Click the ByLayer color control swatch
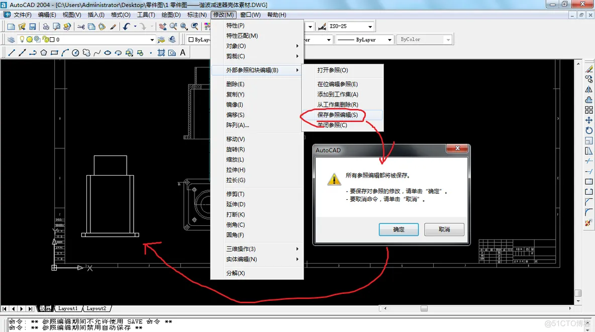 coord(191,40)
